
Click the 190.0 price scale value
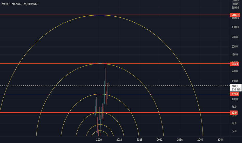(x=235, y=81)
